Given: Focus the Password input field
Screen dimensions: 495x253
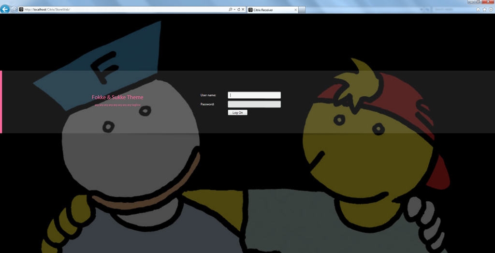Looking at the screenshot, I should click(254, 104).
